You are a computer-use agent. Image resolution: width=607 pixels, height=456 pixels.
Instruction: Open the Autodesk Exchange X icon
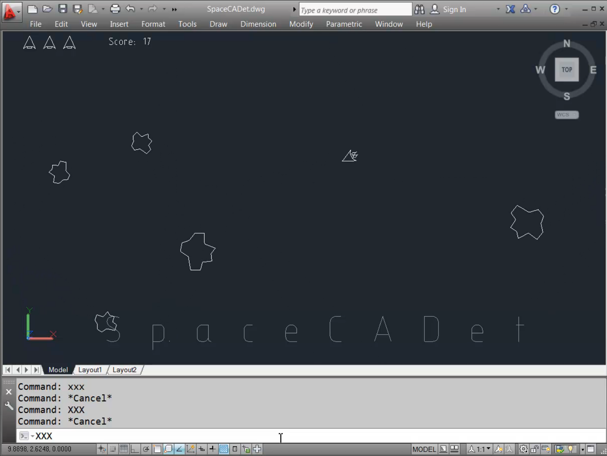pyautogui.click(x=510, y=9)
